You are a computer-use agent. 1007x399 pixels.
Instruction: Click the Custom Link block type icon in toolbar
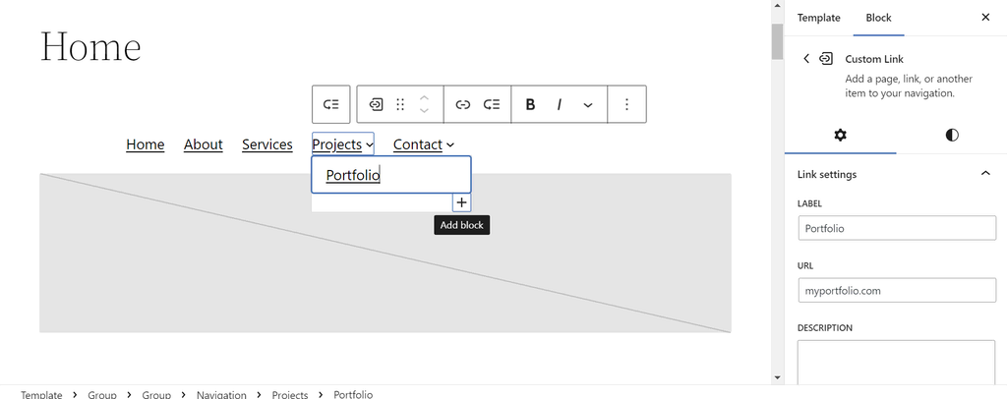point(376,104)
